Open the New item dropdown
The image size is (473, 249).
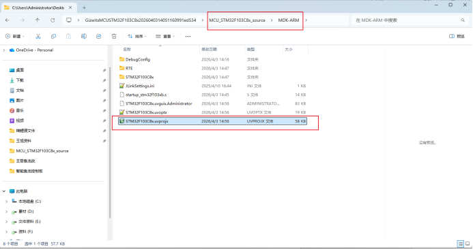point(15,36)
